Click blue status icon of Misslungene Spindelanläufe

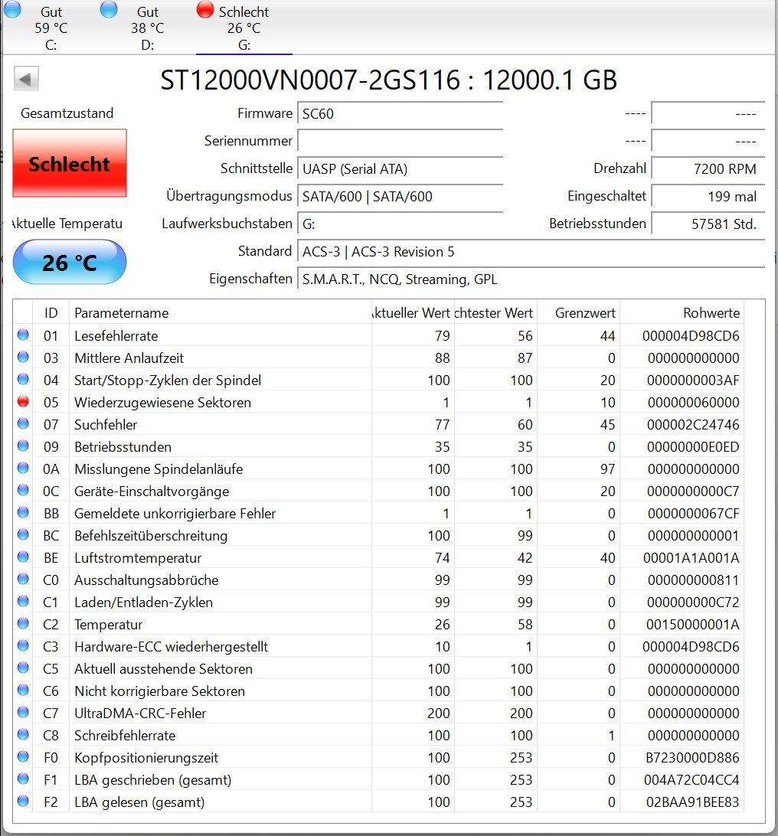point(23,468)
